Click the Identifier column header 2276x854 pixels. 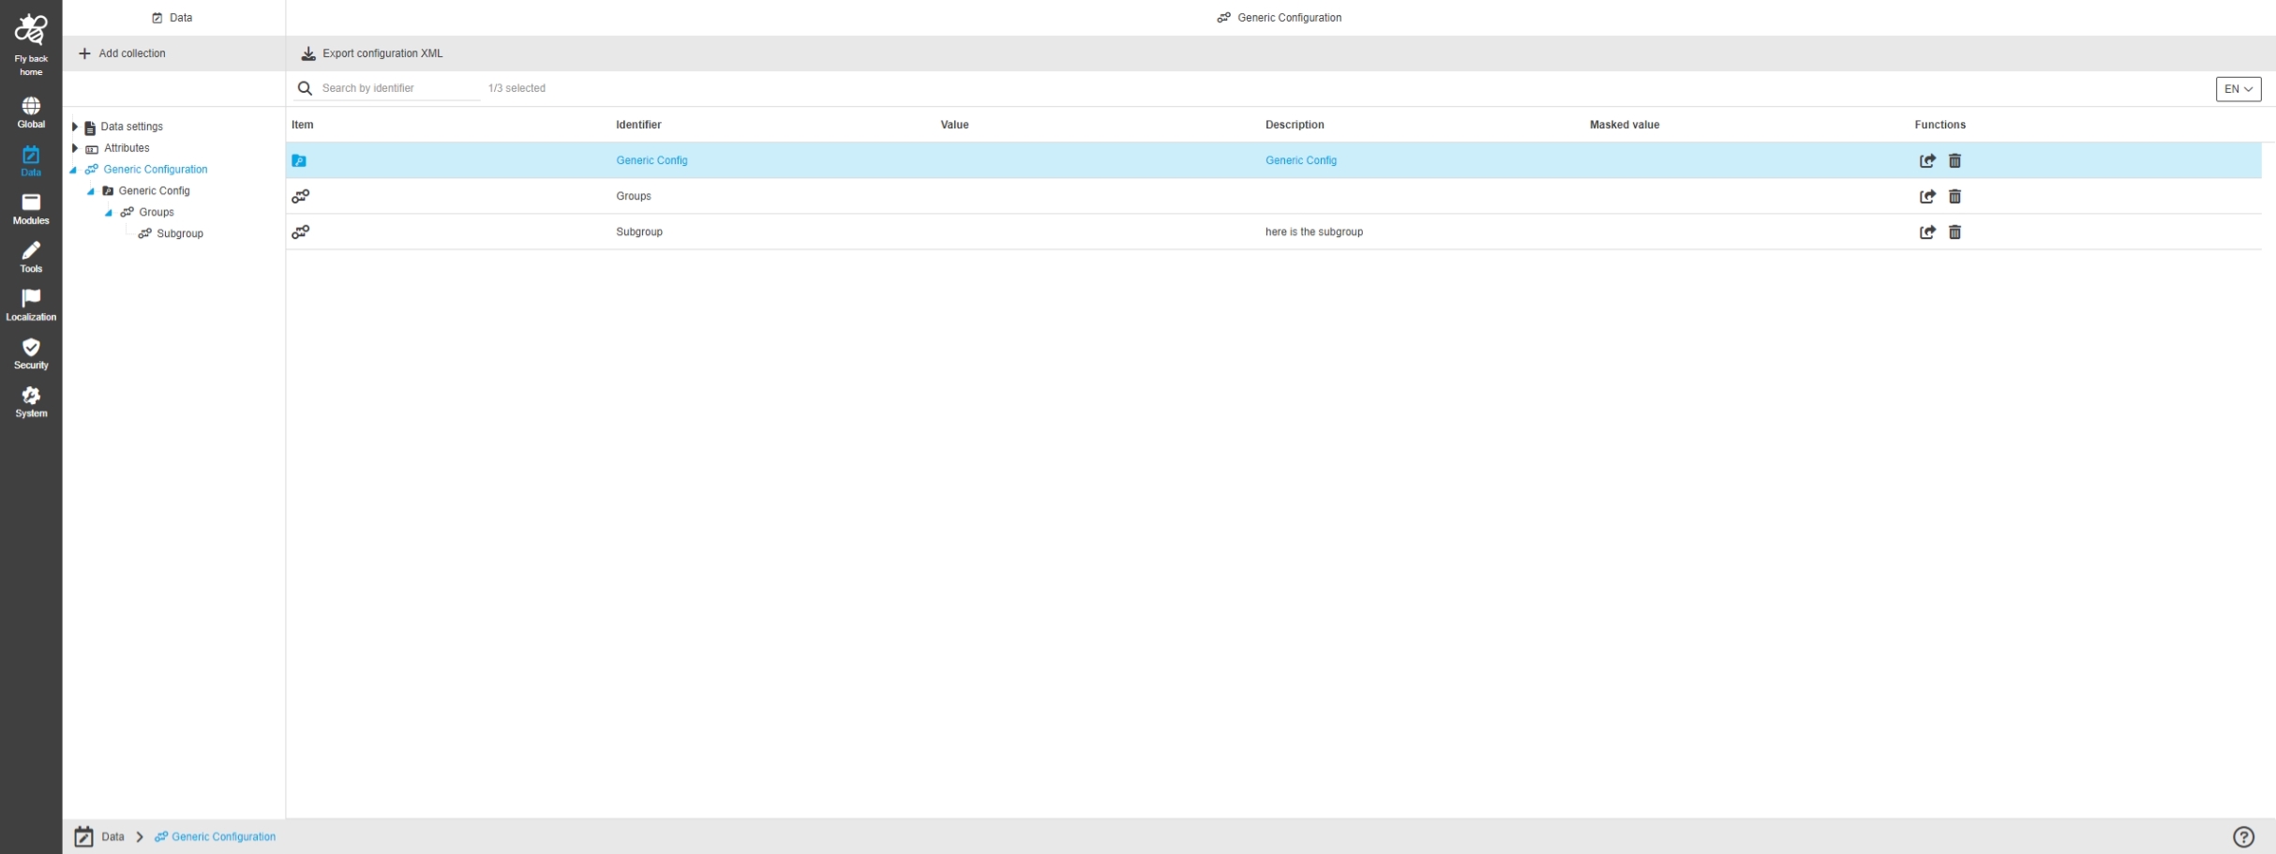point(638,125)
